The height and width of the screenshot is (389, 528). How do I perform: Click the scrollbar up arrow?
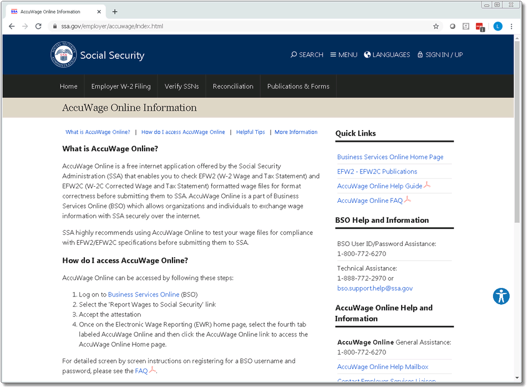(517, 38)
